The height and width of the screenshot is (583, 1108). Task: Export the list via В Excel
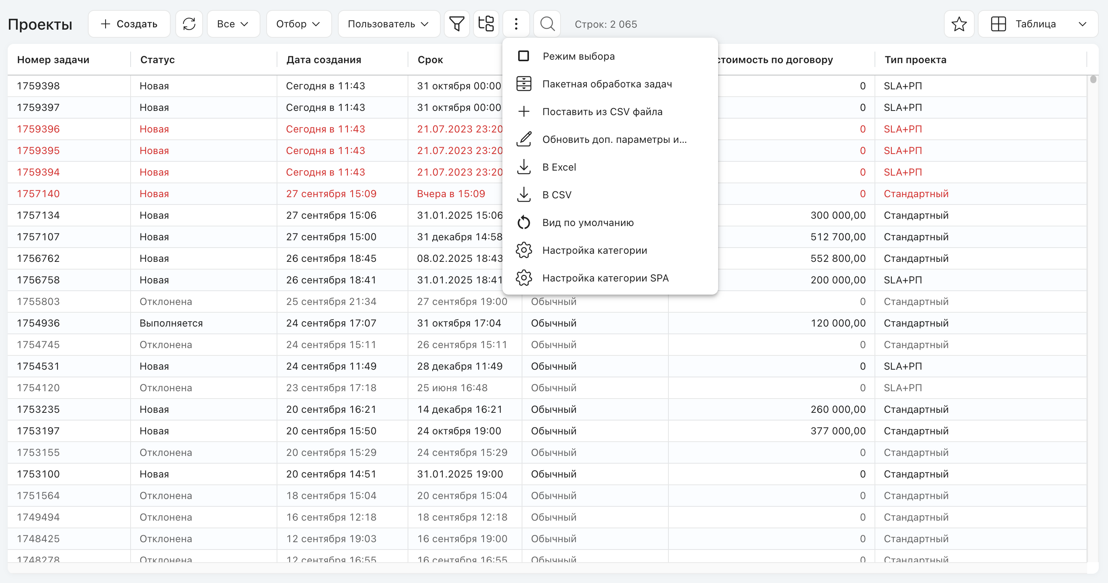tap(610, 167)
